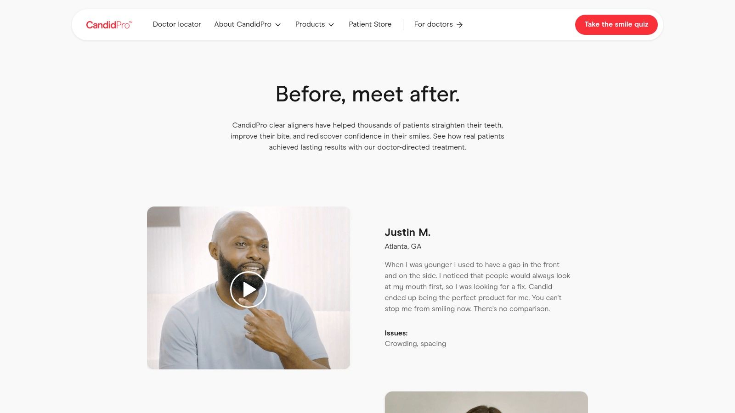Click Justin M.'s video thumbnail
The height and width of the screenshot is (413, 735).
pos(249,288)
